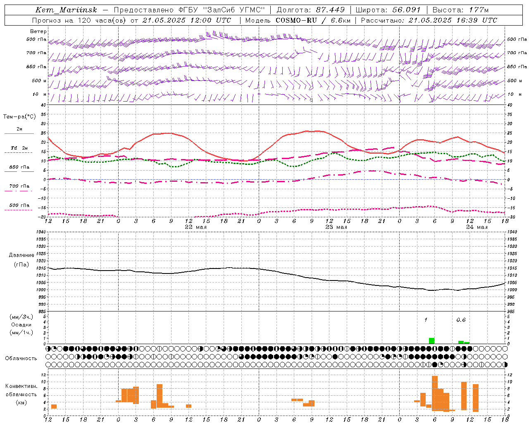Click the forecast start '21.05.2025 12:00 UTC'
The image size is (529, 423).
(187, 20)
